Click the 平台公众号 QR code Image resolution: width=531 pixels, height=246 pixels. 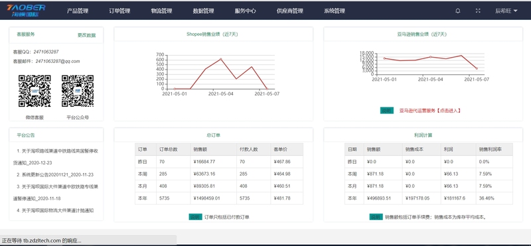(78, 91)
